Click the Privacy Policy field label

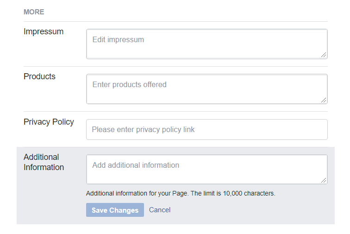tap(49, 122)
